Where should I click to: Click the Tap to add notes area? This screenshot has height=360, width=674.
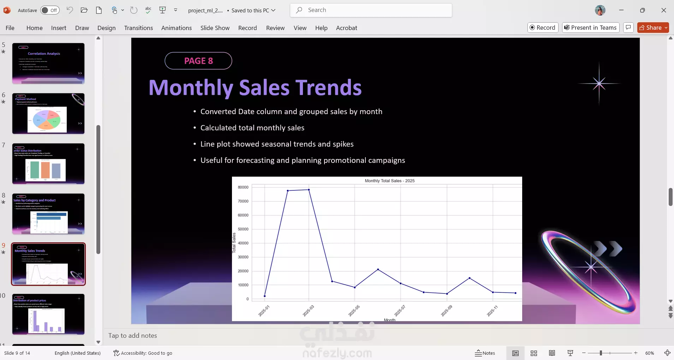pos(133,336)
